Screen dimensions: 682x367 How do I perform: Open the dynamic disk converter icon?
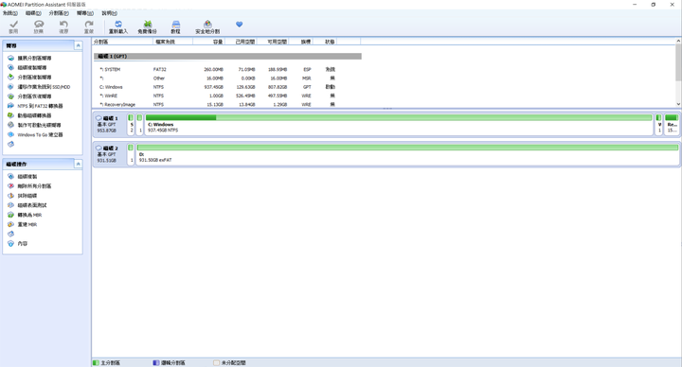tap(10, 115)
